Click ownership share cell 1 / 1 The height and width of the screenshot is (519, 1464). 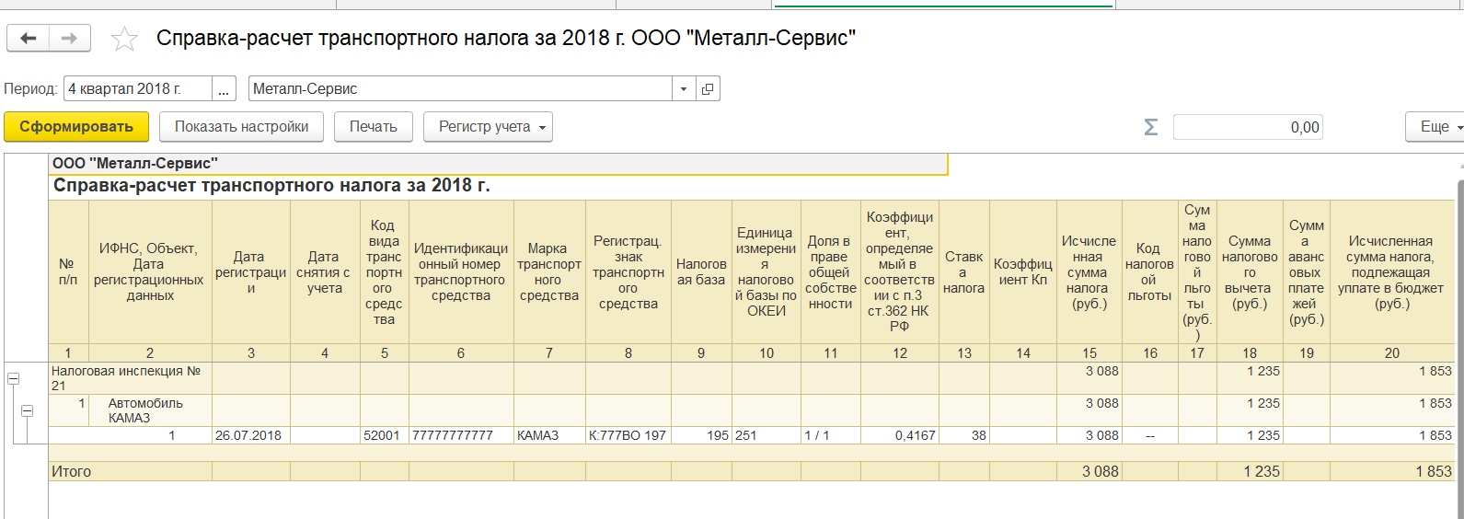(830, 435)
